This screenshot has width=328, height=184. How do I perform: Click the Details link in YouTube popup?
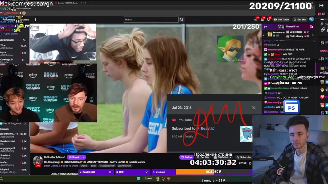(x=189, y=136)
